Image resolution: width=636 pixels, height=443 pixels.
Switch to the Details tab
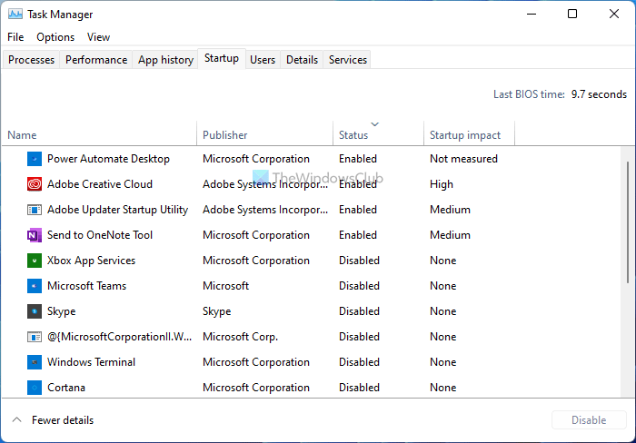302,60
